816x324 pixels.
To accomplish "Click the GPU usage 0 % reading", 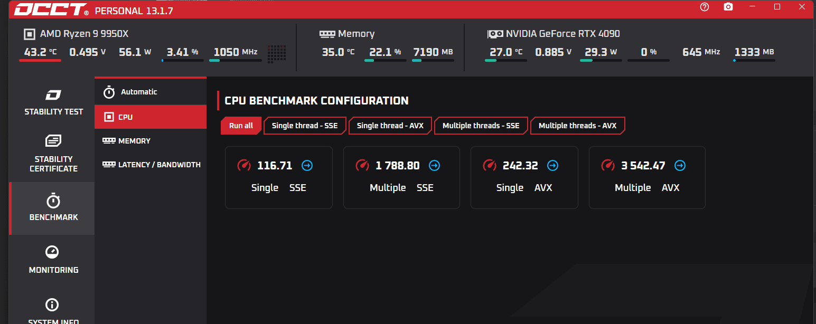I will 649,52.
